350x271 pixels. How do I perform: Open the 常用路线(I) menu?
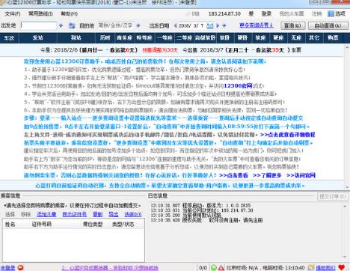pos(40,13)
